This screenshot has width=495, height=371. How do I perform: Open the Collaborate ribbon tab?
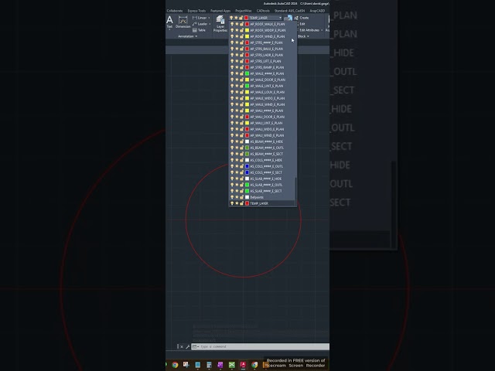click(175, 11)
